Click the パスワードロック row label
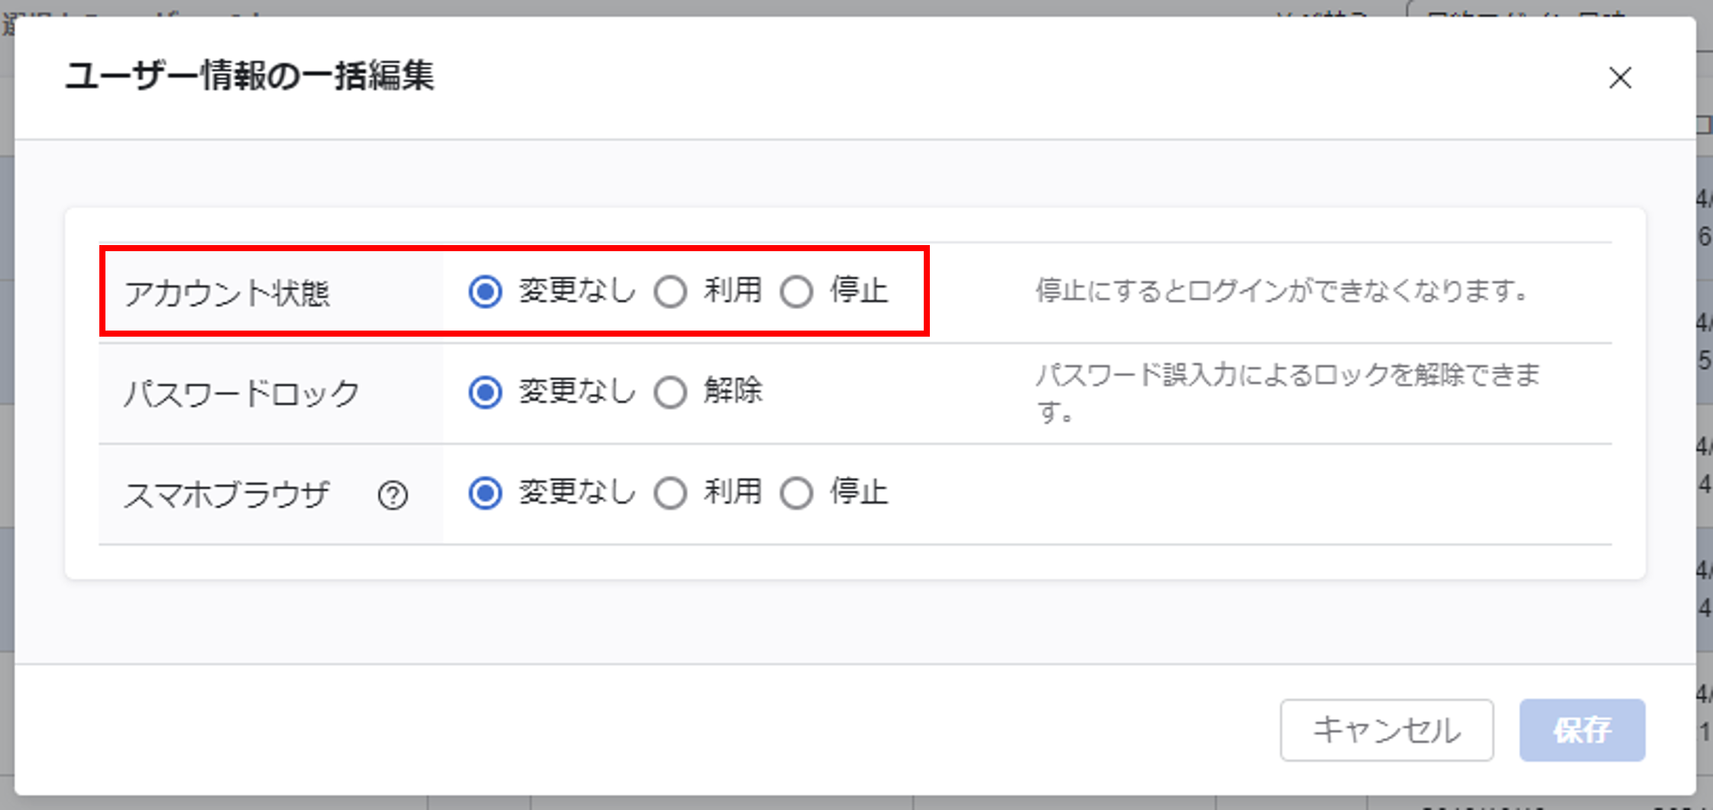1713x810 pixels. point(241,394)
